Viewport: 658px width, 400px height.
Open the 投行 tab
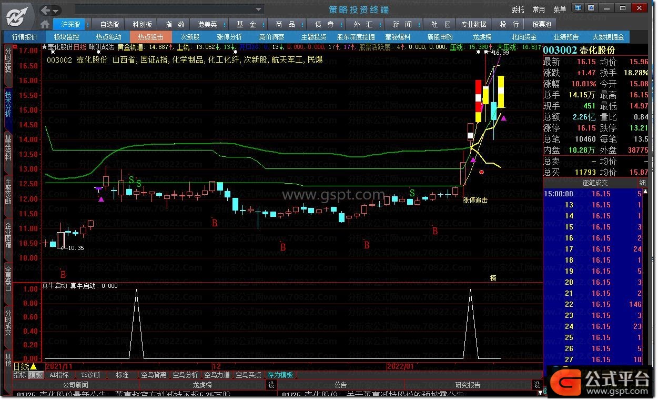(x=509, y=25)
